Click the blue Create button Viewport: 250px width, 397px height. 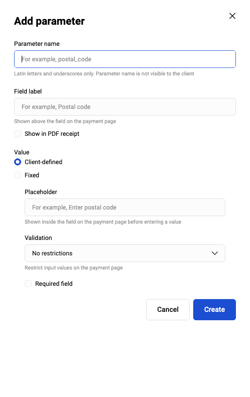coord(214,309)
